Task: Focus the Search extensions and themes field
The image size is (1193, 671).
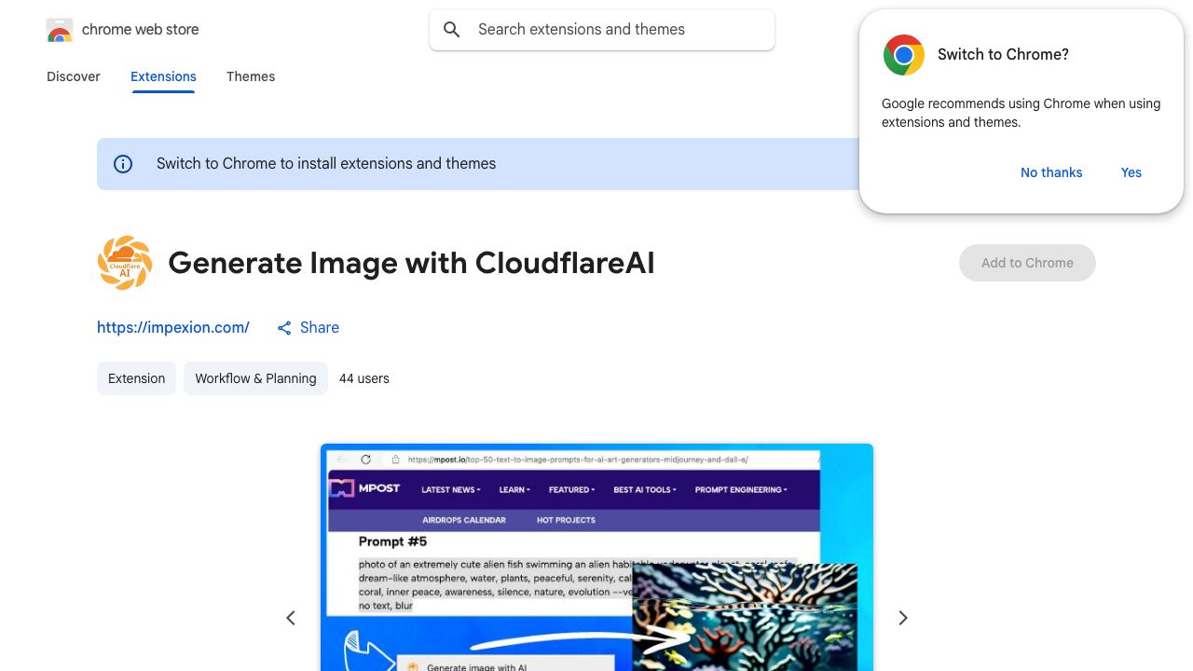Action: pyautogui.click(x=602, y=30)
